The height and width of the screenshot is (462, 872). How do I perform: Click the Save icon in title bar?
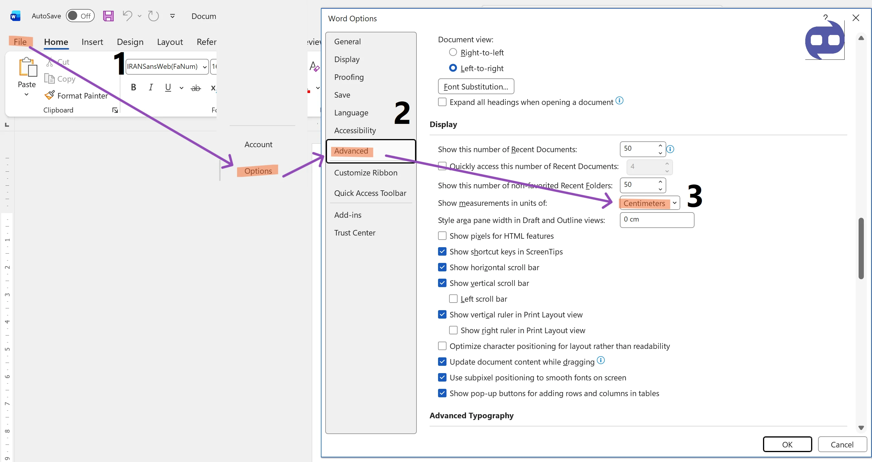click(x=108, y=16)
